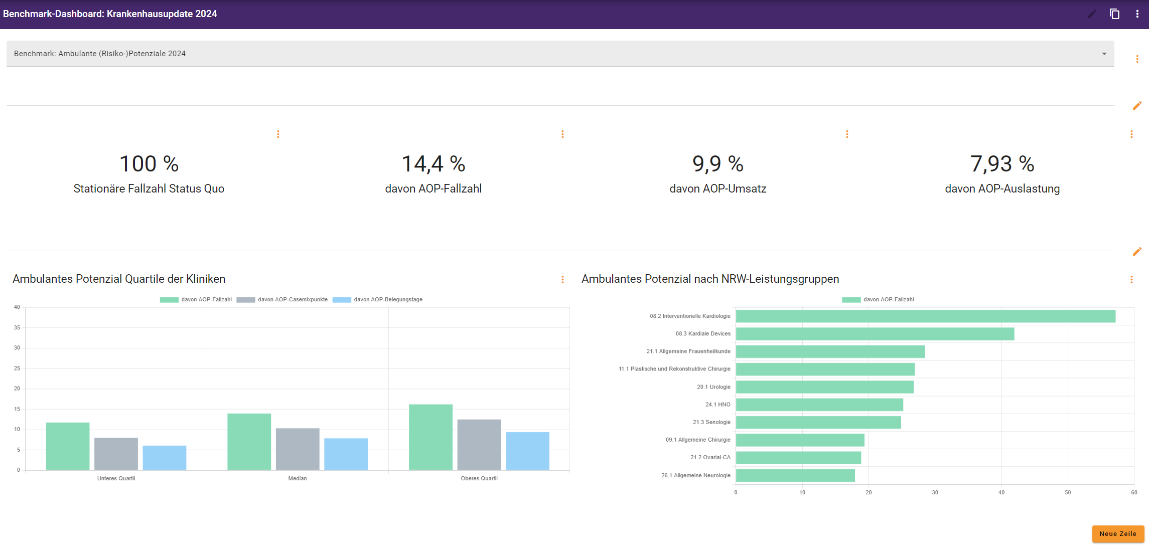Open options for Quartile der Kliniken chart
Viewport: 1149px width, 547px height.
pyautogui.click(x=562, y=279)
